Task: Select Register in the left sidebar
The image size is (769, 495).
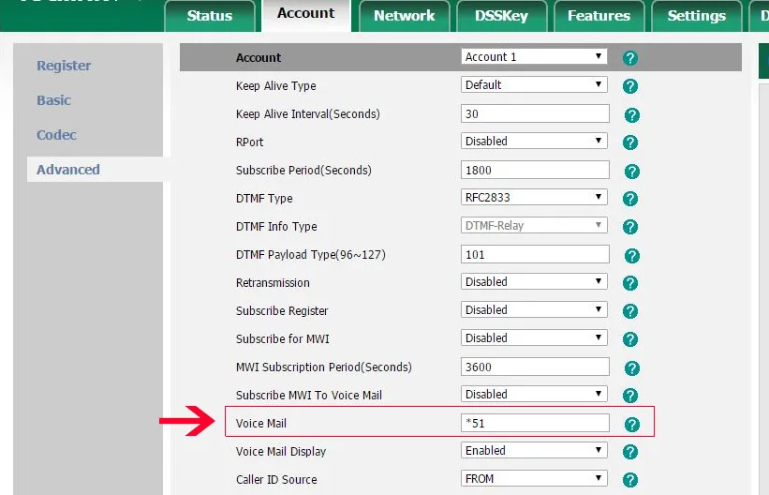Action: 64,66
